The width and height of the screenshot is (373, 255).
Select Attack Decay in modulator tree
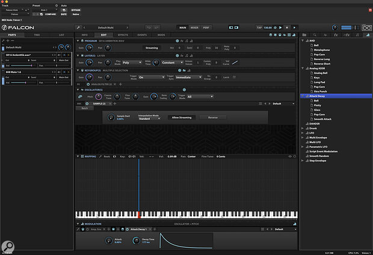[x=336, y=96]
